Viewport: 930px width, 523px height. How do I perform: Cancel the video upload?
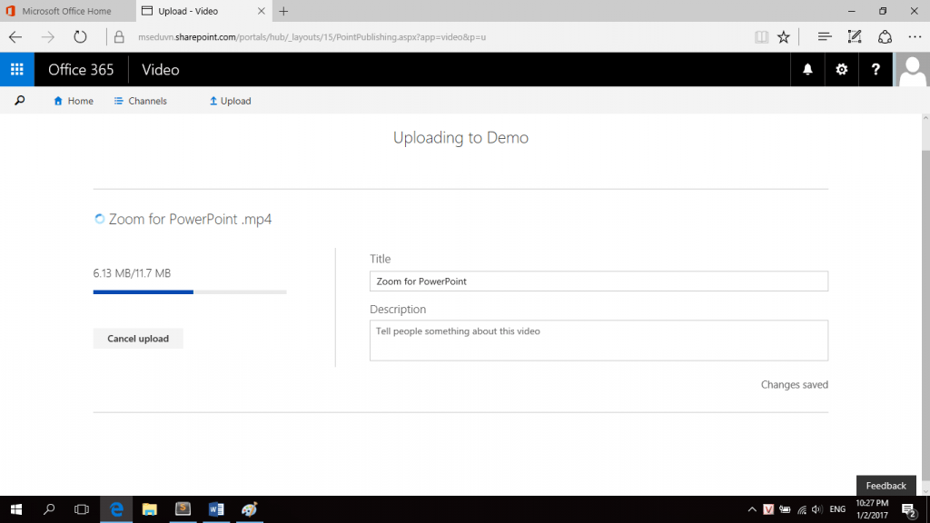[138, 339]
